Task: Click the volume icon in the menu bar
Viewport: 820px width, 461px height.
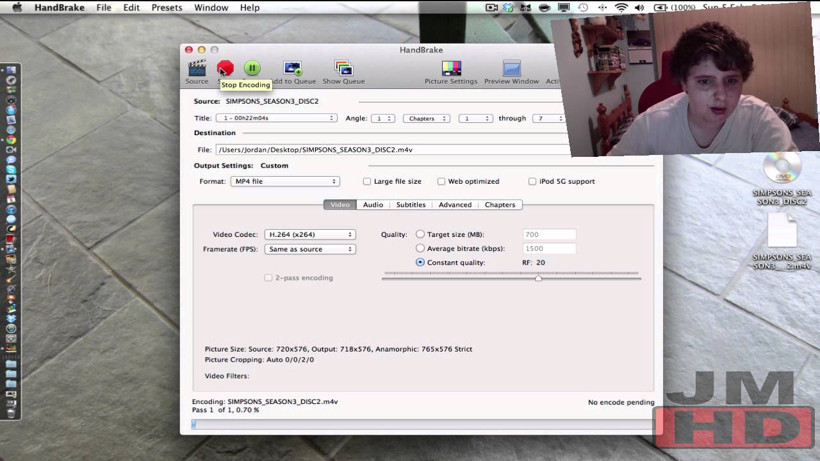Action: tap(639, 8)
